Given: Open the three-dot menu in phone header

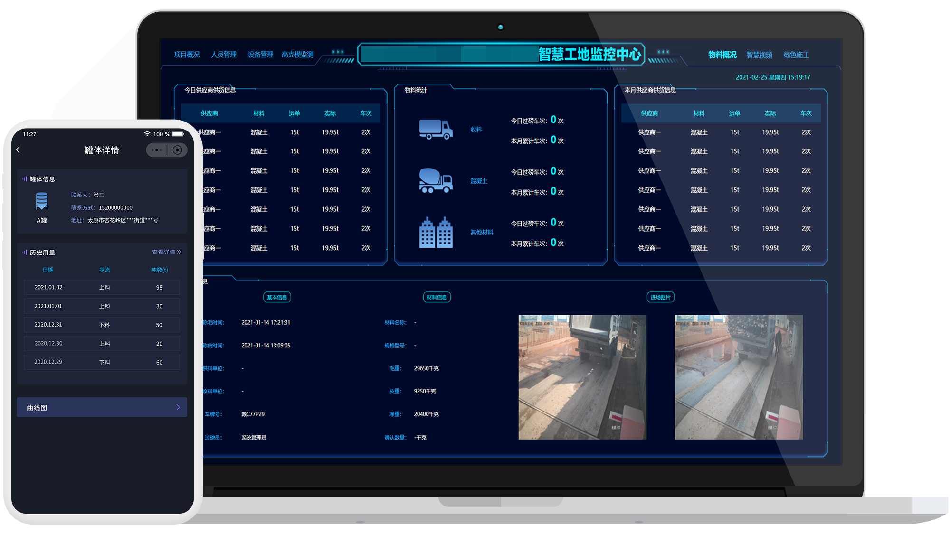Looking at the screenshot, I should pyautogui.click(x=157, y=150).
